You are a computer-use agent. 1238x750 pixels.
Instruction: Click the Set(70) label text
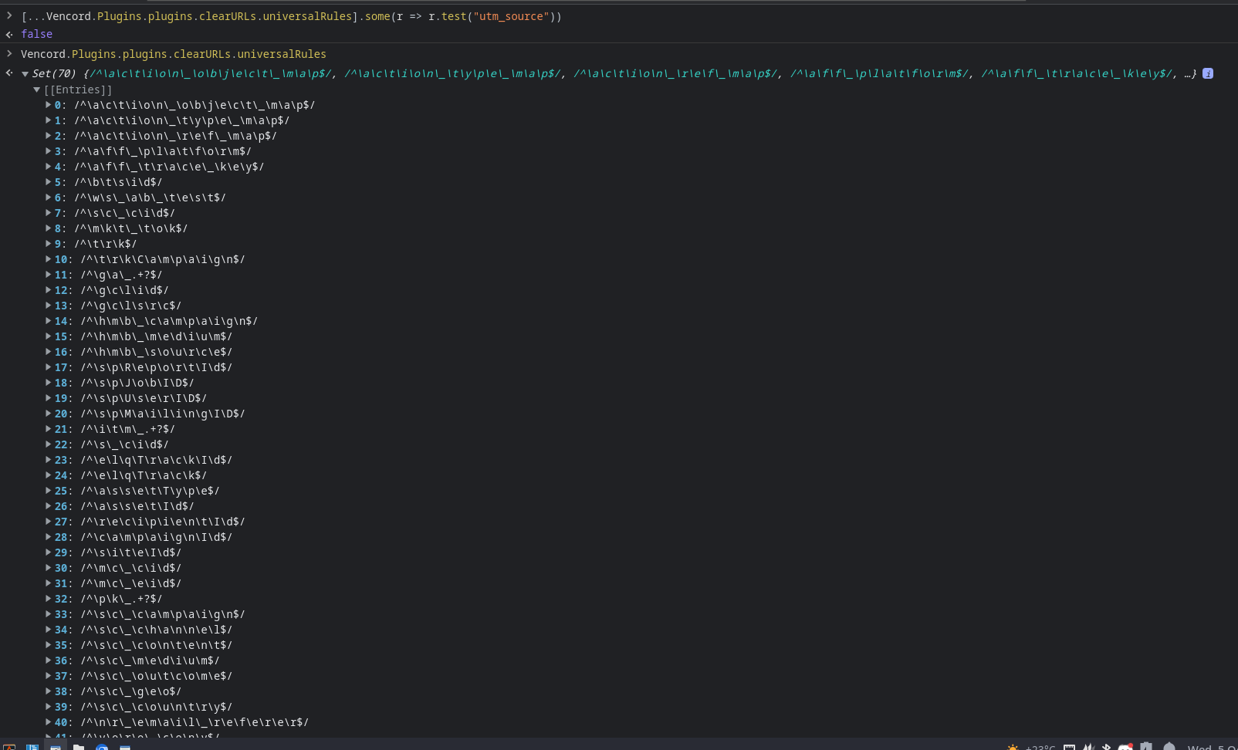[x=54, y=74]
